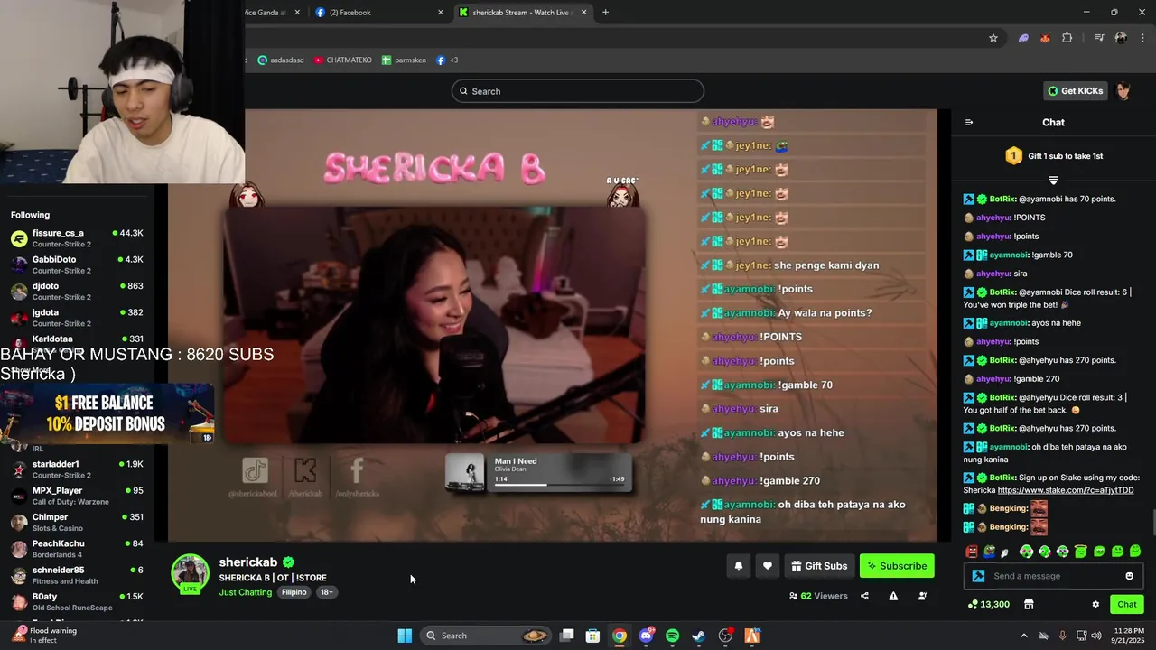Screen dimensions: 1156x650
Task: Report the stream with warning triangle icon
Action: point(893,596)
